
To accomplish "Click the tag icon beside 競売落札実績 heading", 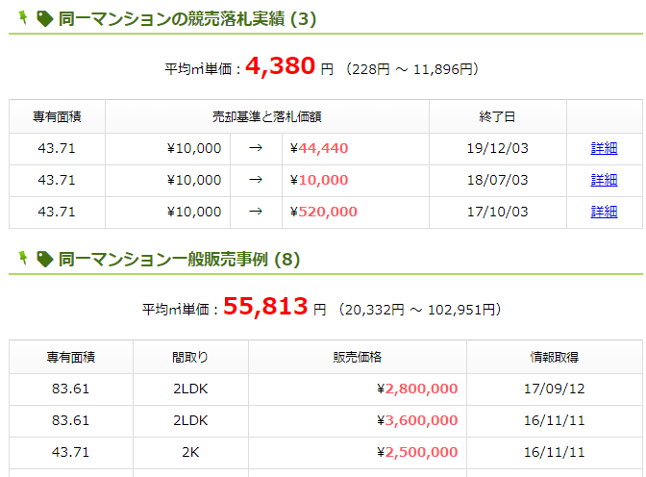I will [44, 18].
